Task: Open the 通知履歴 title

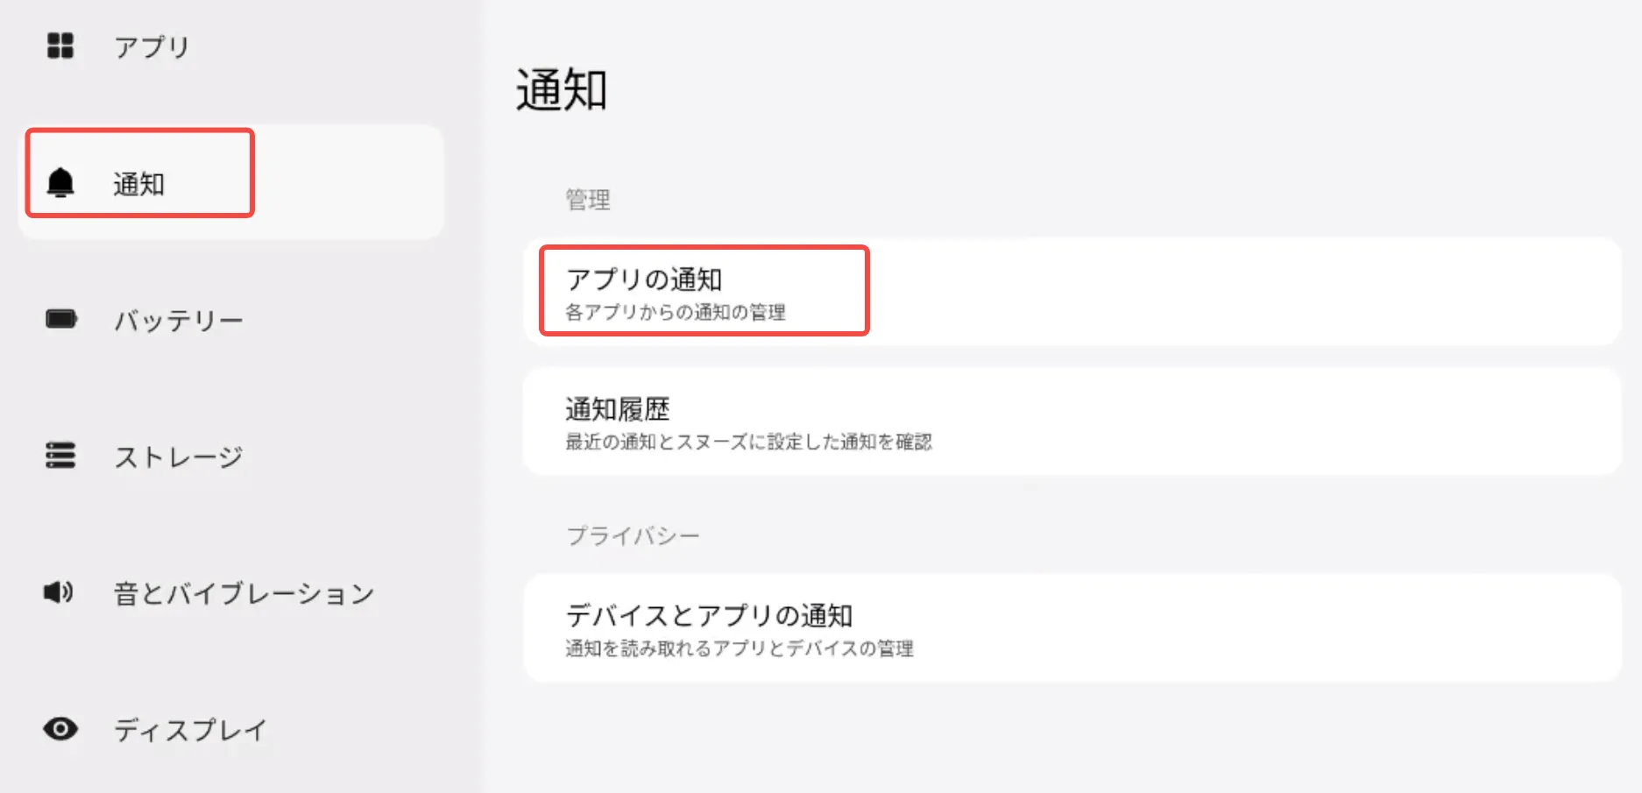Action: tap(618, 409)
